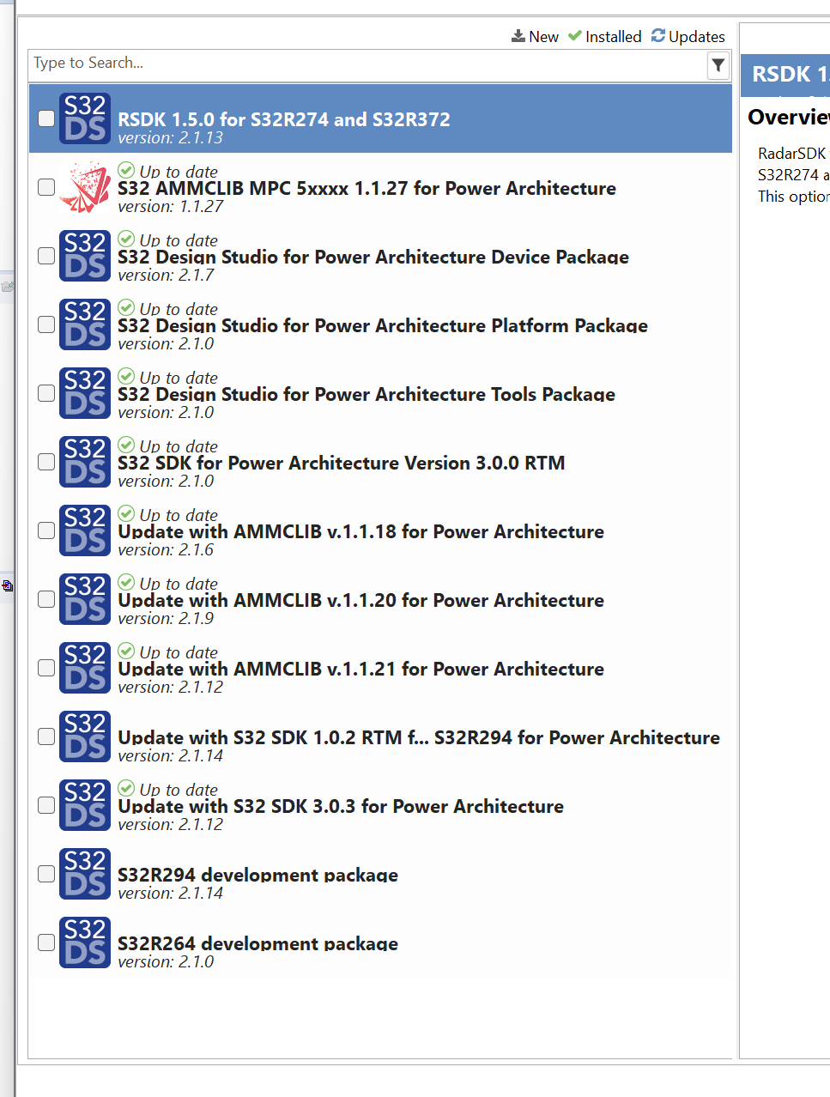The image size is (830, 1097).
Task: Enable the checkbox for AMMCLIB v.1.1.21 update
Action: [45, 668]
